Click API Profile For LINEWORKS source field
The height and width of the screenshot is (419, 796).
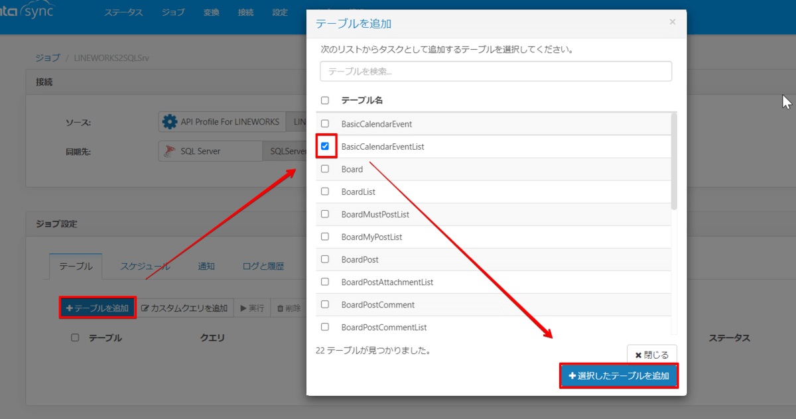coord(222,122)
